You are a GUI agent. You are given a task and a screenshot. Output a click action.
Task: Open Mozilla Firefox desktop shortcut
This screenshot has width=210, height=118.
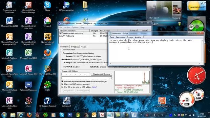click(x=48, y=54)
